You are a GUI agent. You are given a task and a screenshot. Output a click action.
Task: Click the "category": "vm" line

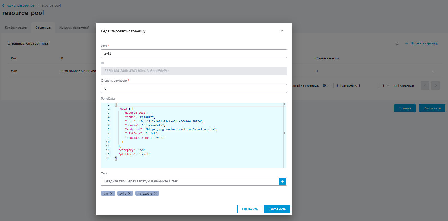tap(133, 150)
